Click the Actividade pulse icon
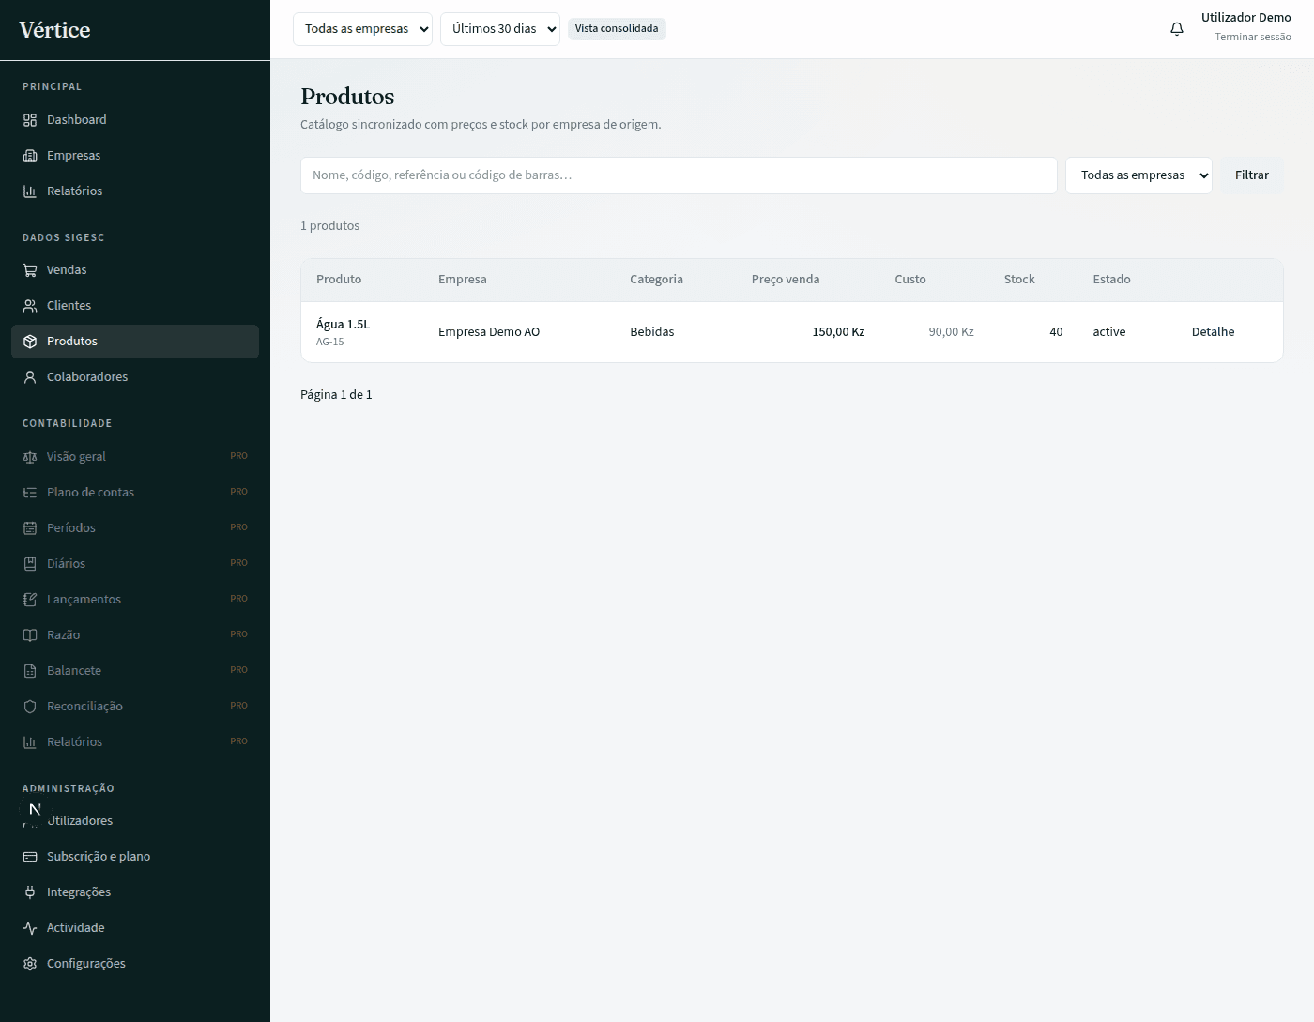1314x1022 pixels. point(30,928)
